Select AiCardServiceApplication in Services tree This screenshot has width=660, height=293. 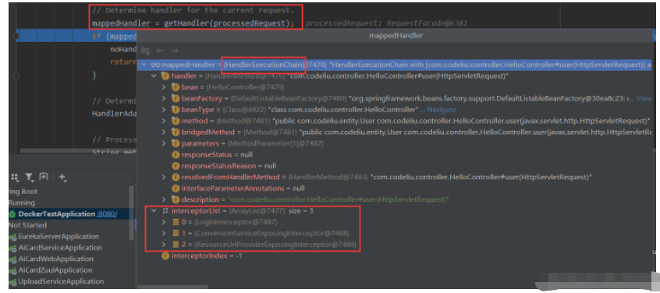pos(61,248)
